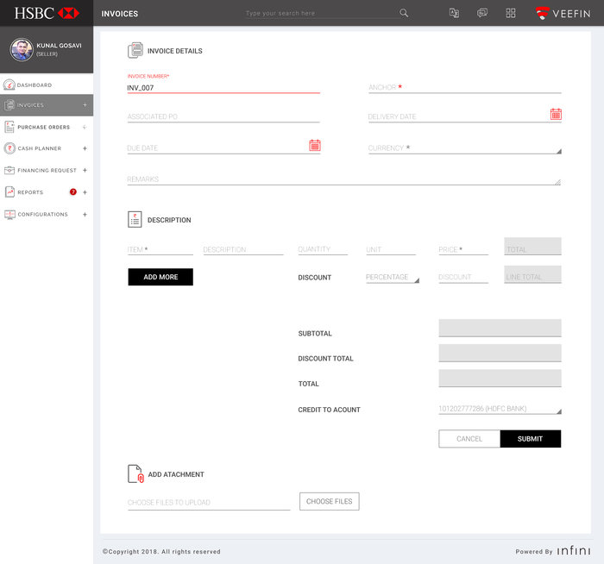Click the Price field
Viewport: 604px width, 564px height.
click(x=463, y=249)
